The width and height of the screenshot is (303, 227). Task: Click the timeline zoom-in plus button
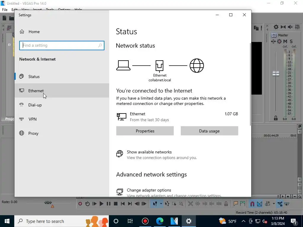(x=288, y=197)
